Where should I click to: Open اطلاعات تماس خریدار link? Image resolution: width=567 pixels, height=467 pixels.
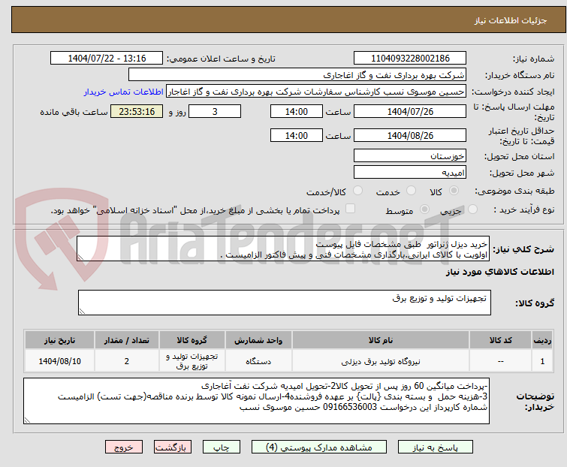124,92
